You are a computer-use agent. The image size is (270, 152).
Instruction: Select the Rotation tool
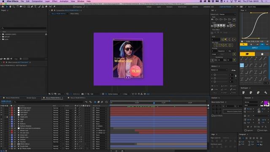tap(18, 7)
